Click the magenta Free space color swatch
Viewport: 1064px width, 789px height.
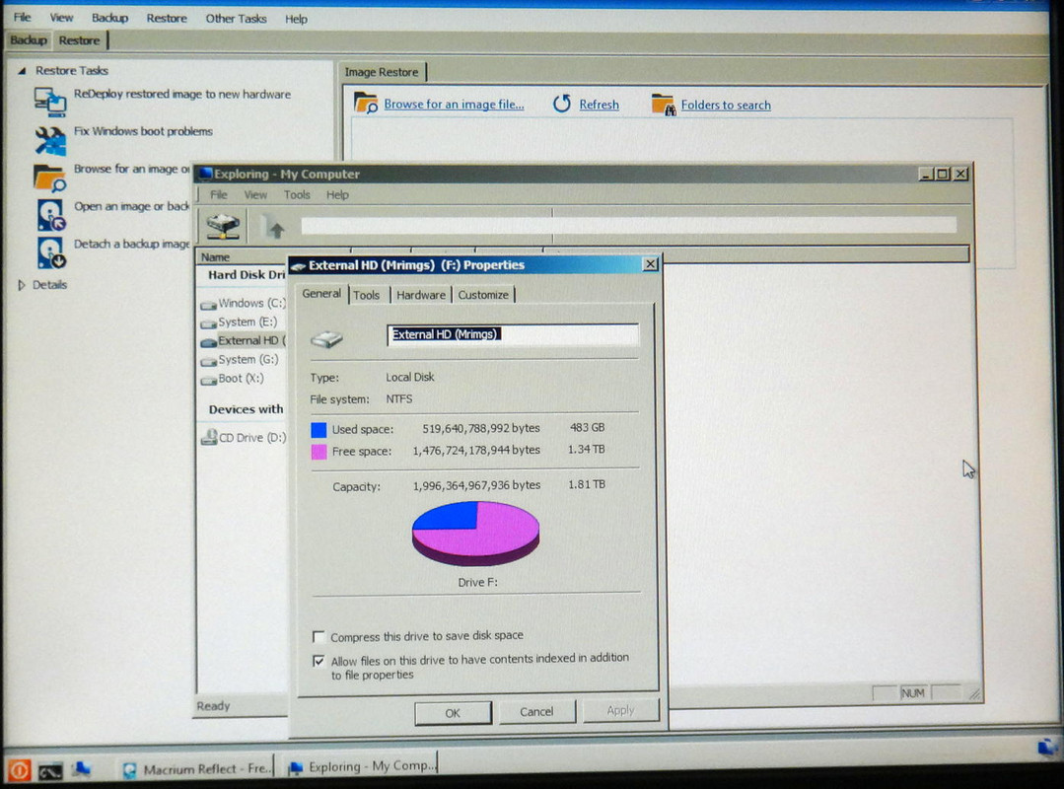(319, 451)
